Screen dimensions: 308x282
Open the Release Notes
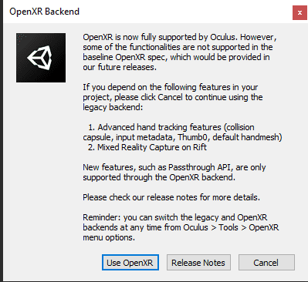click(198, 262)
